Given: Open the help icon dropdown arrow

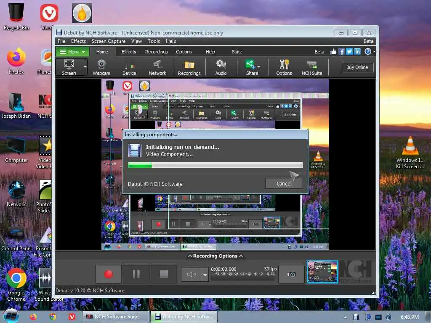Looking at the screenshot, I should pos(374,52).
